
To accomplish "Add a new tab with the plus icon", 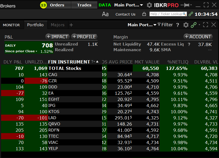I will (71, 25).
